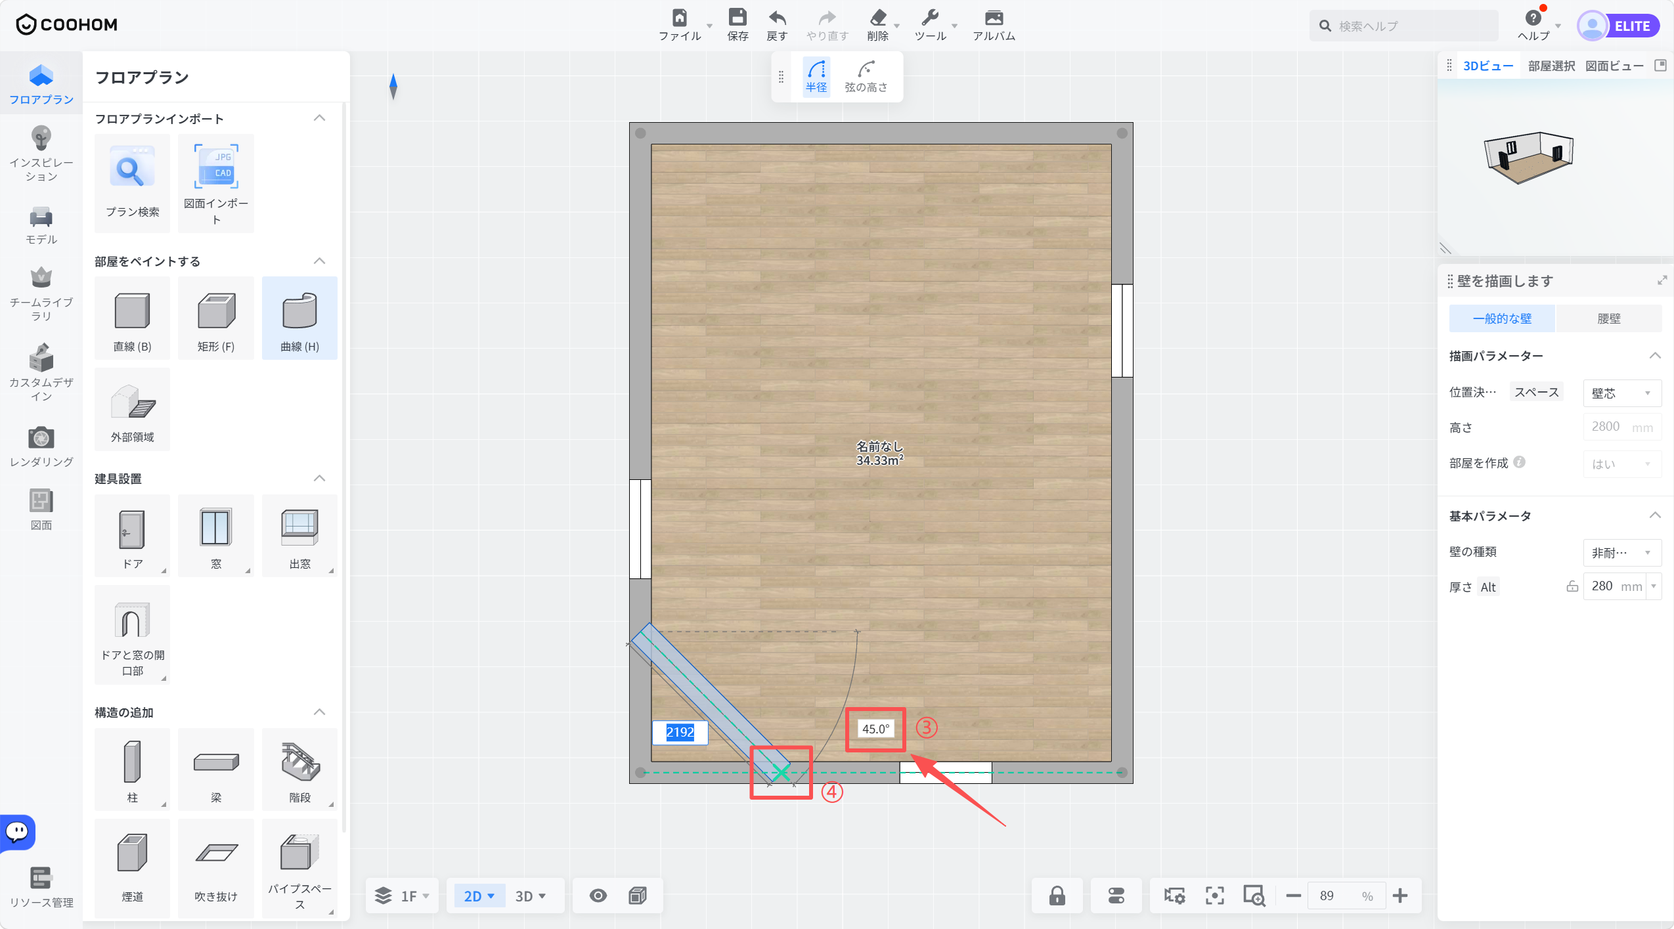Image resolution: width=1674 pixels, height=929 pixels.
Task: Click the zoom in plus button
Action: pos(1399,896)
